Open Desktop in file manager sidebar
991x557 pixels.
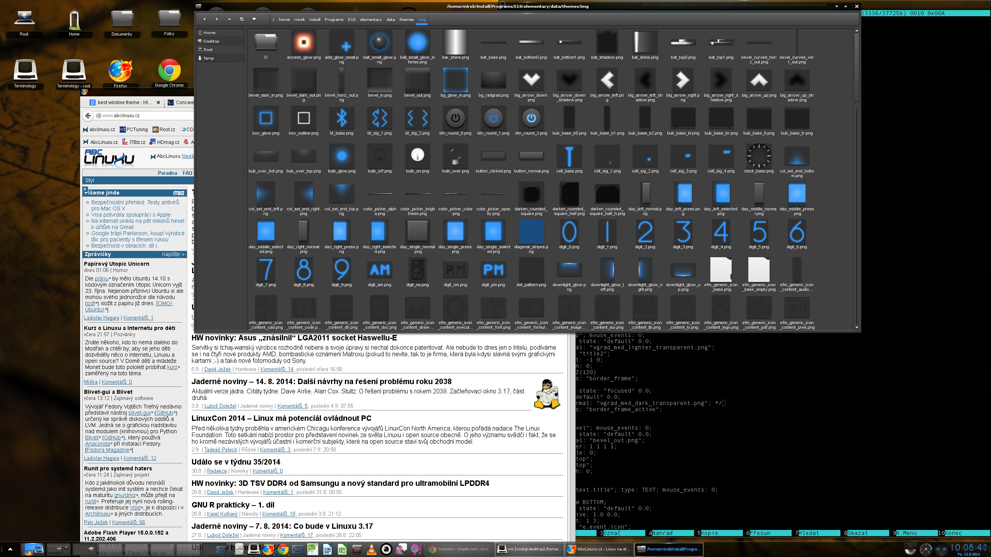220,41
